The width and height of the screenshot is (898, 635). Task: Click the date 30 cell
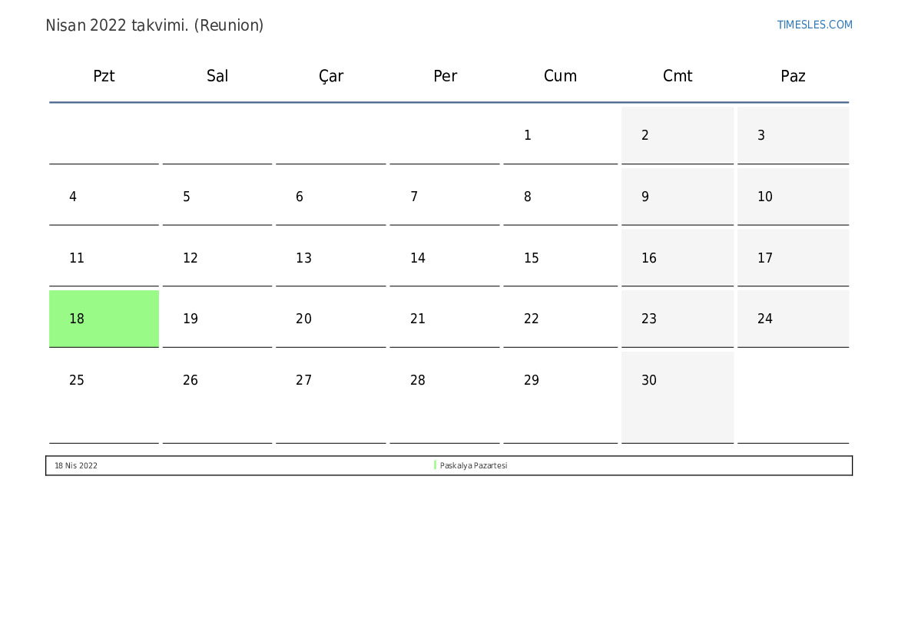678,398
